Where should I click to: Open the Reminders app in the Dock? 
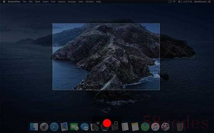[x=125, y=127]
